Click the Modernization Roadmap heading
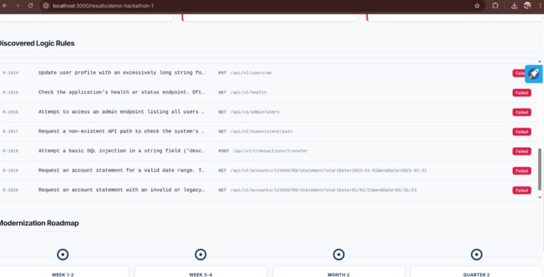This screenshot has width=544, height=277. click(x=39, y=223)
